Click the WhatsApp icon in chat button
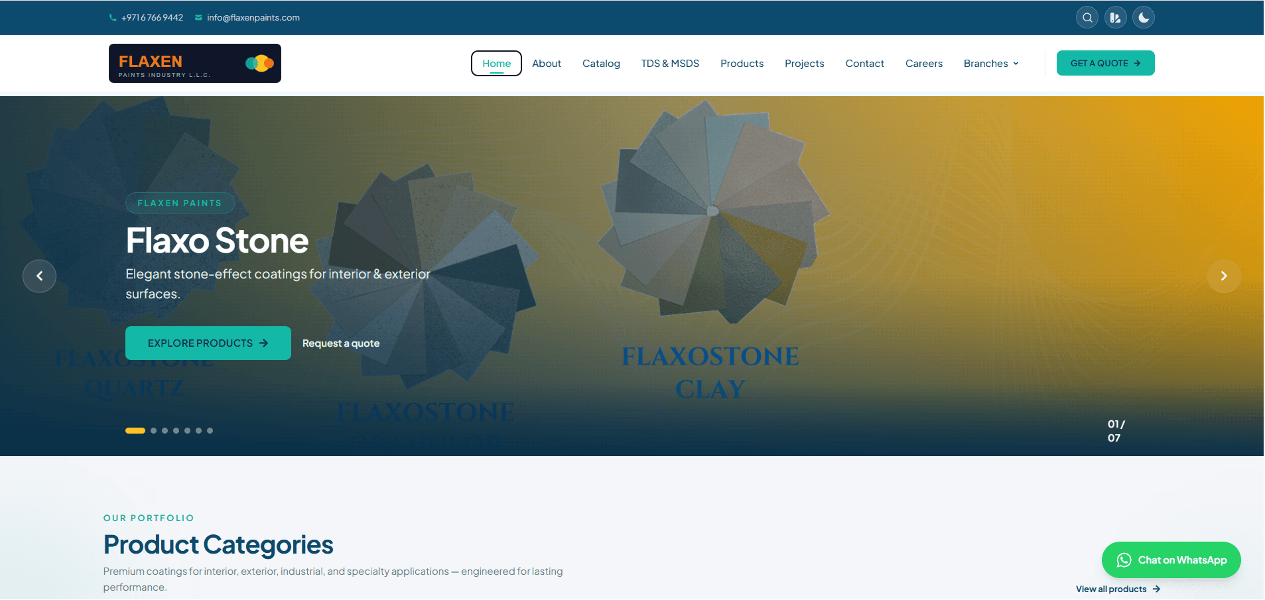 (1124, 560)
